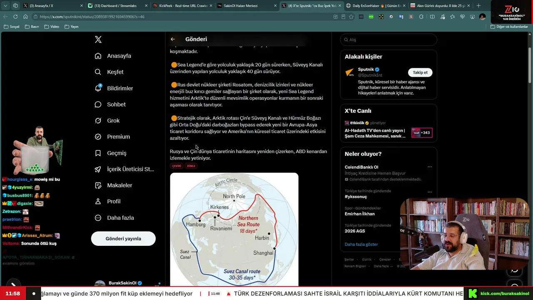533x300 pixels.
Task: Click the Al-Hadath TV live broadcast
Action: click(375, 133)
